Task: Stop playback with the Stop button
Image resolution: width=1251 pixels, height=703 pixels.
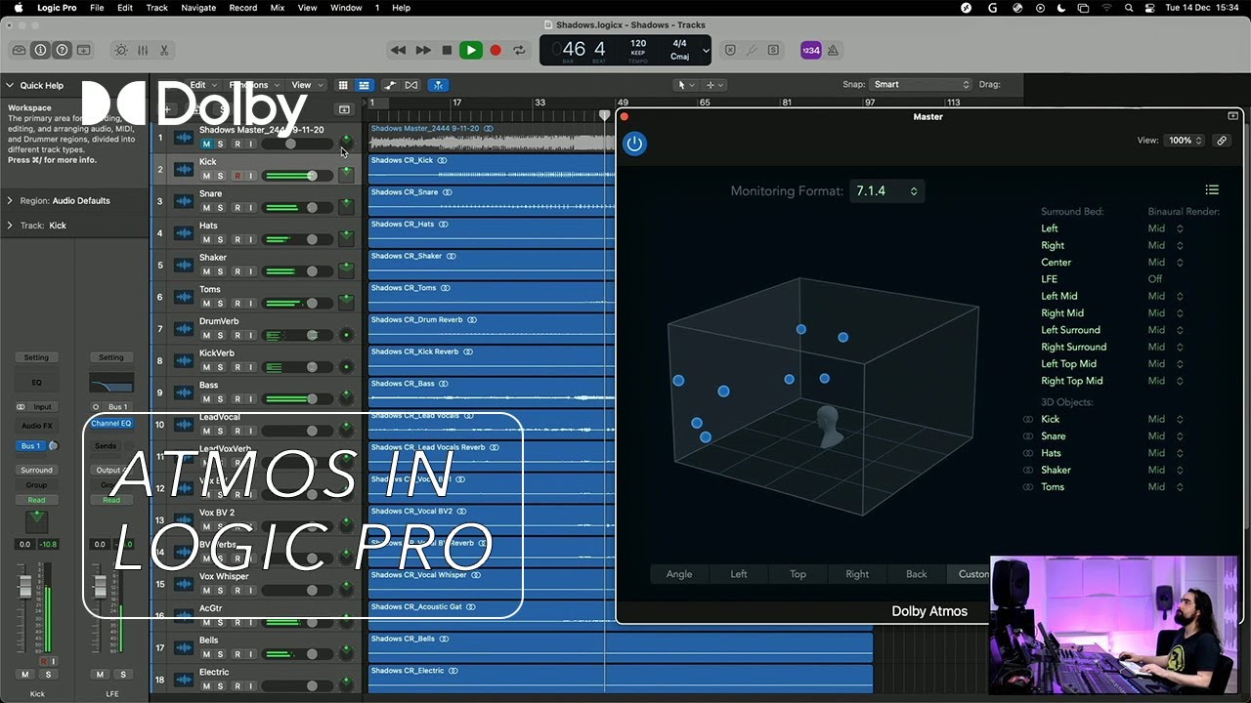Action: pos(447,50)
